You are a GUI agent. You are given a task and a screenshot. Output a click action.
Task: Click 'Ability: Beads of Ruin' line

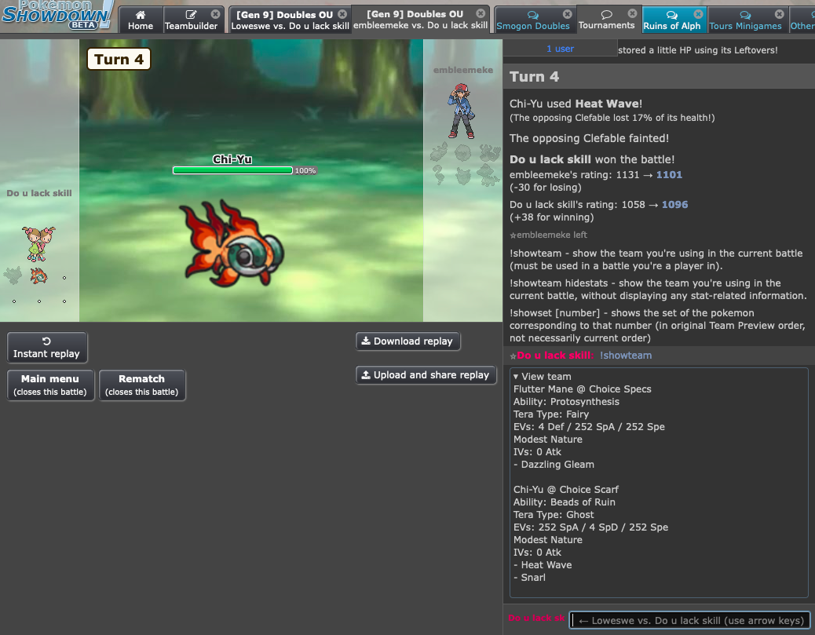pos(565,502)
